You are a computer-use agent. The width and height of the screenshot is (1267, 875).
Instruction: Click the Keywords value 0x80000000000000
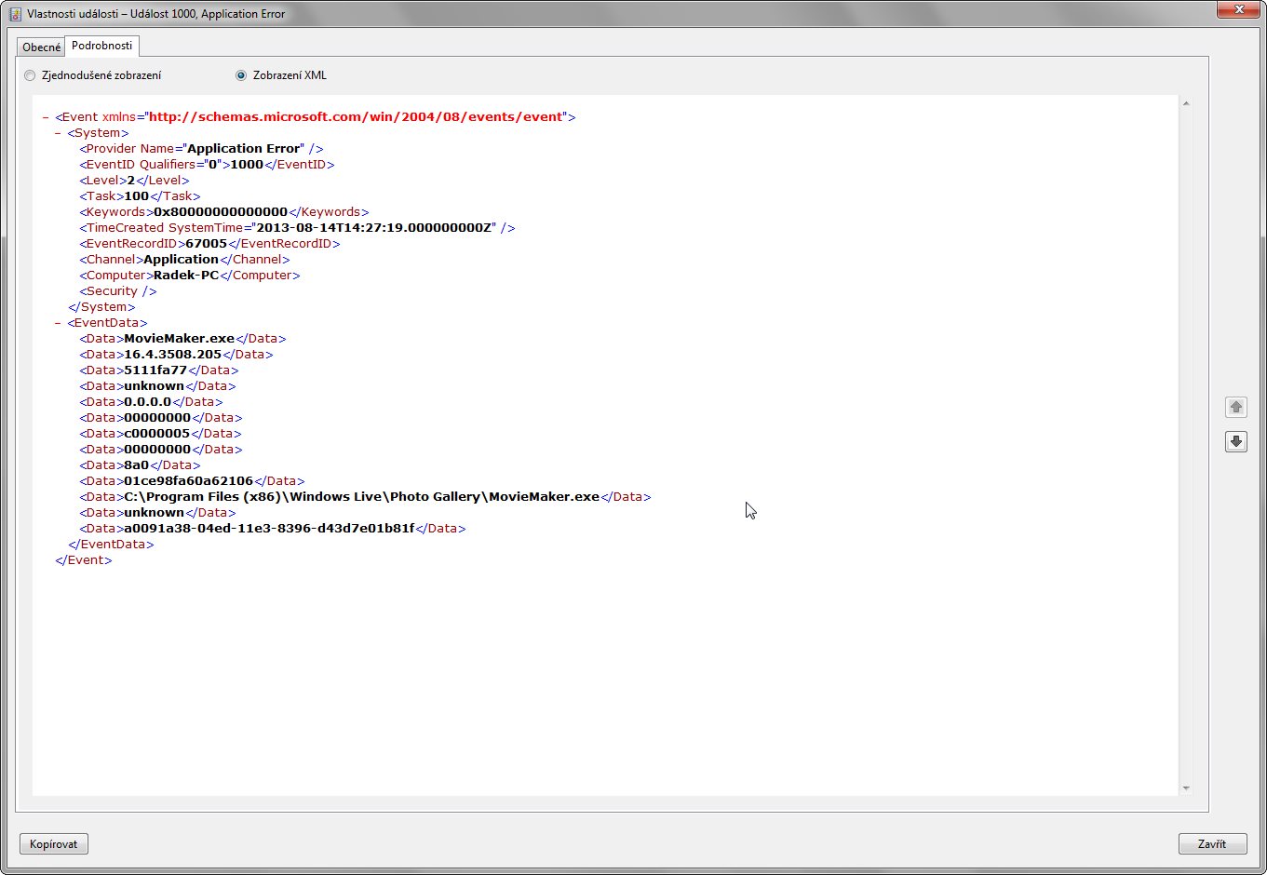coord(221,212)
